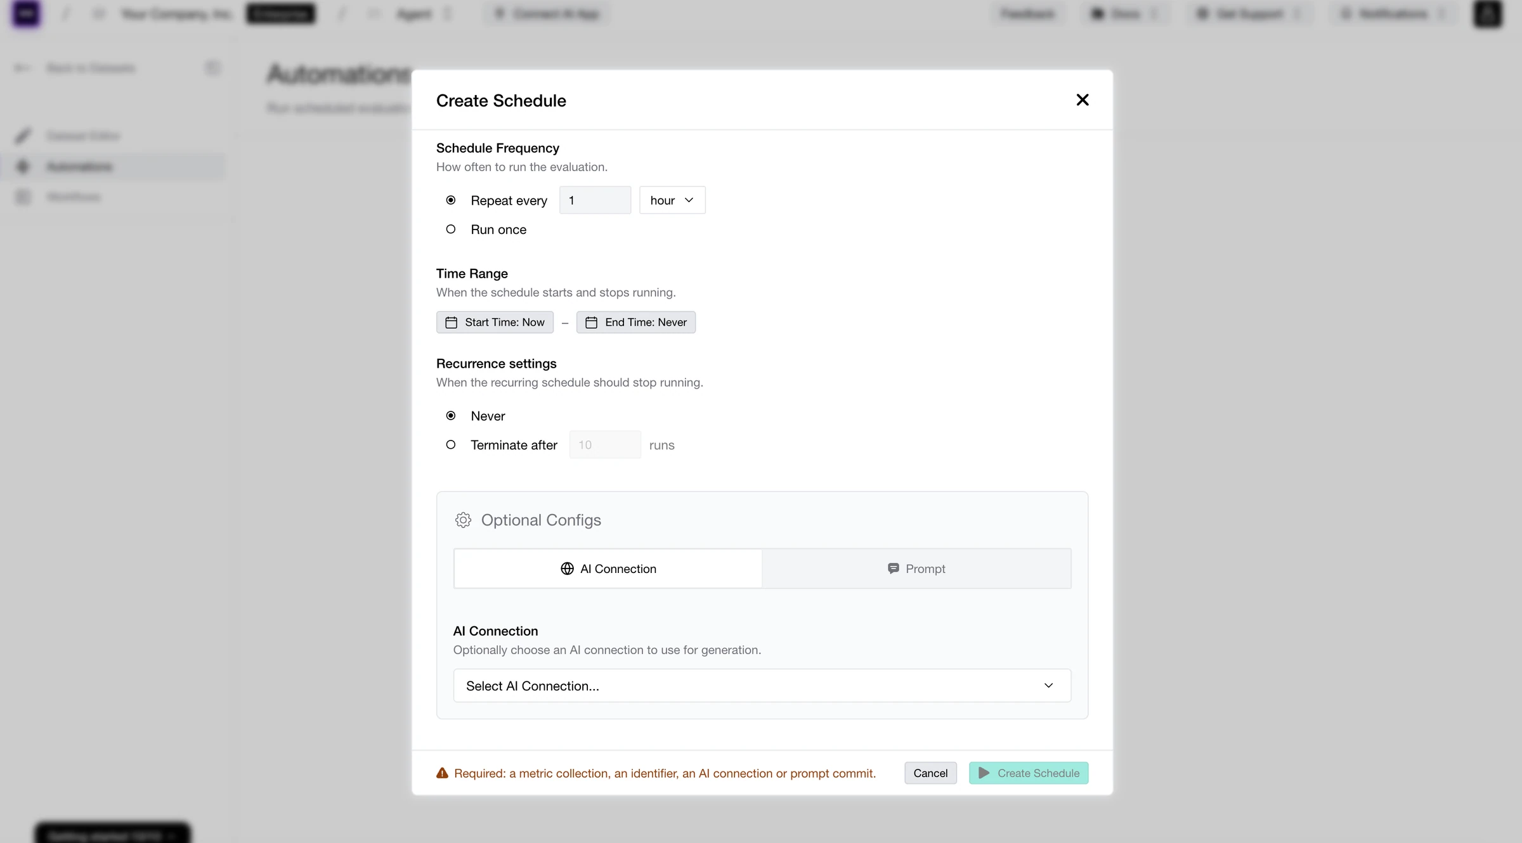The height and width of the screenshot is (843, 1522).
Task: Switch to the AI Connection tab
Action: point(608,569)
